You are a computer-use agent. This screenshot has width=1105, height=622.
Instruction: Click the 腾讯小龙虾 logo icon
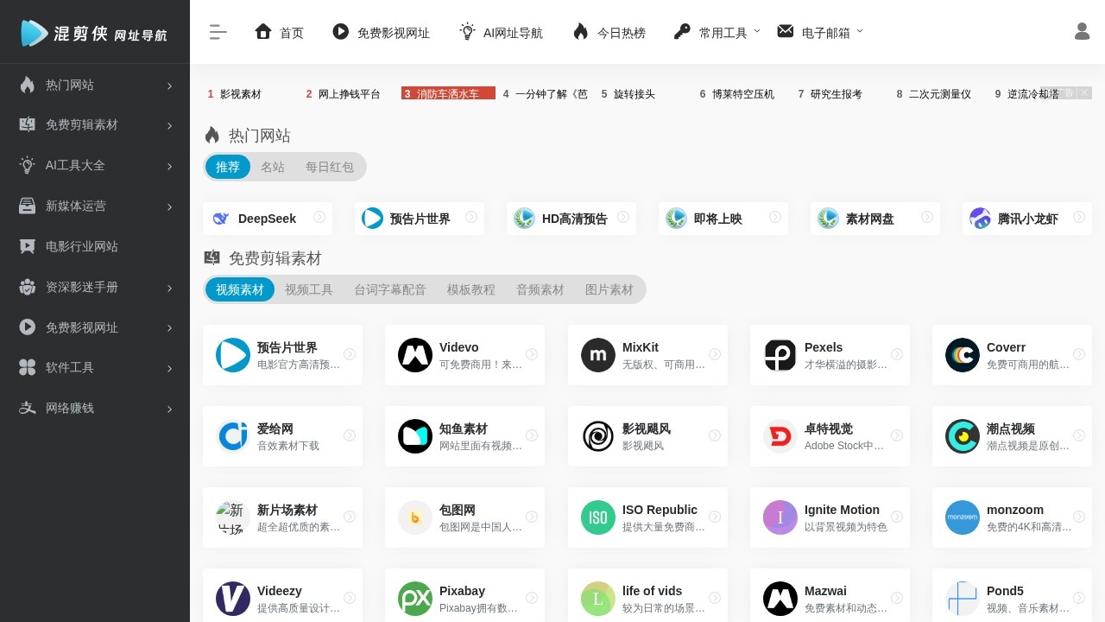980,219
